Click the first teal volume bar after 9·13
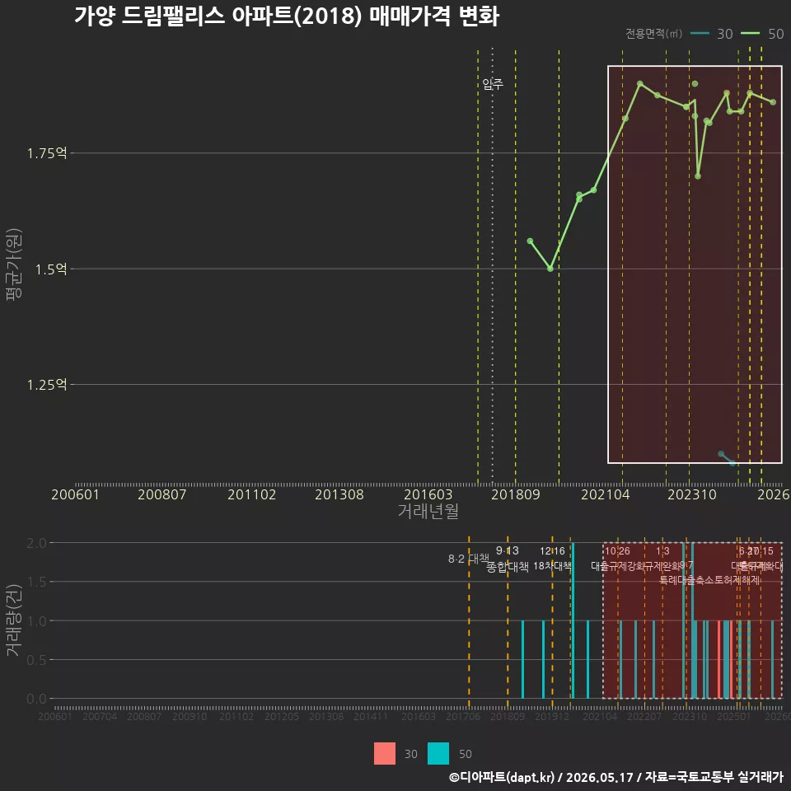 click(522, 659)
